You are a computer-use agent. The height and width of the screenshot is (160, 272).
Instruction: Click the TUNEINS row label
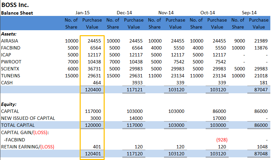tap(11, 76)
